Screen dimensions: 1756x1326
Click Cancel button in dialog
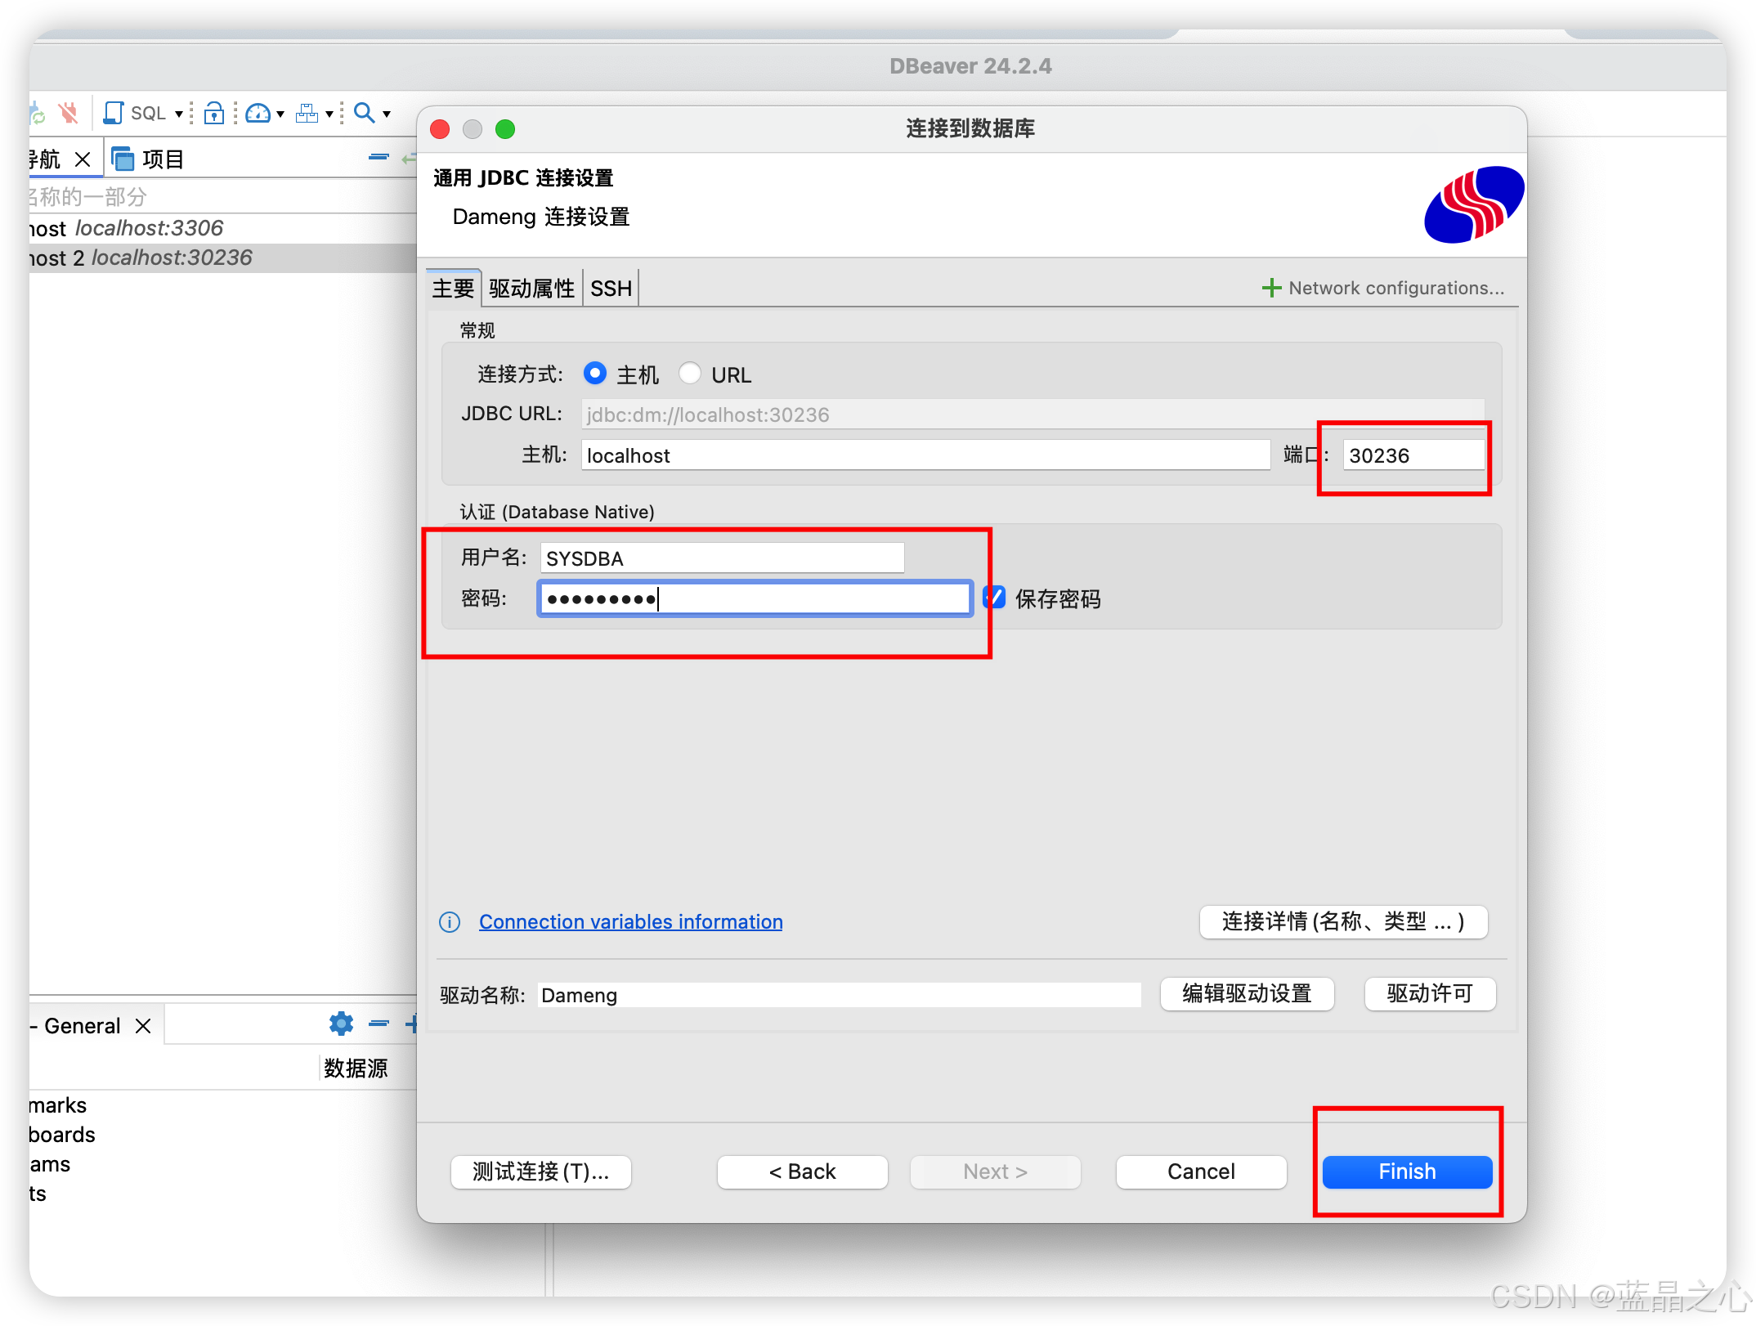(x=1201, y=1171)
